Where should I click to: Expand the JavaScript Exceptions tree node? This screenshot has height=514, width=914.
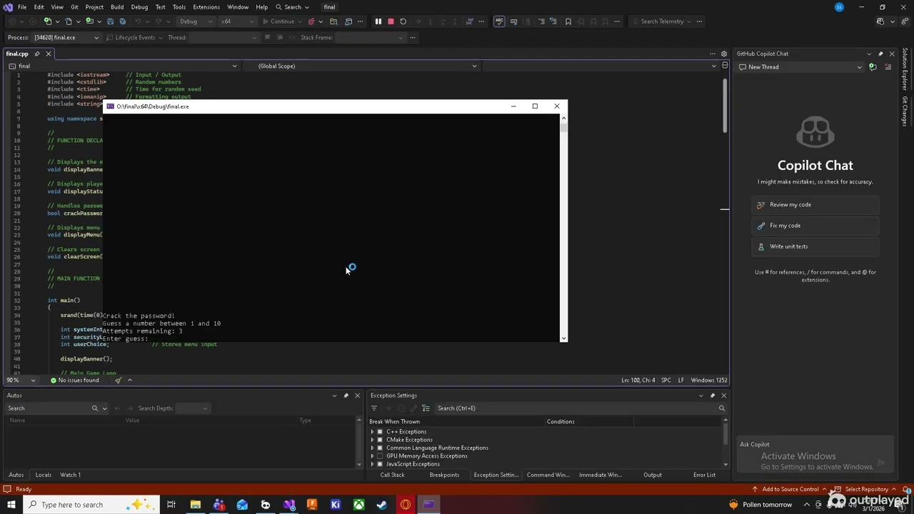point(372,464)
